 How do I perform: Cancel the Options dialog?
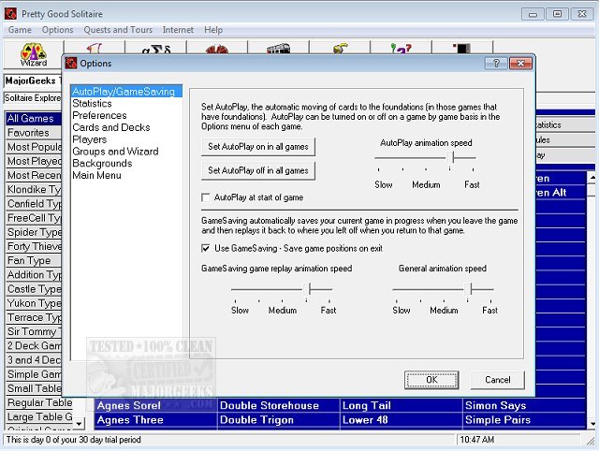(497, 380)
